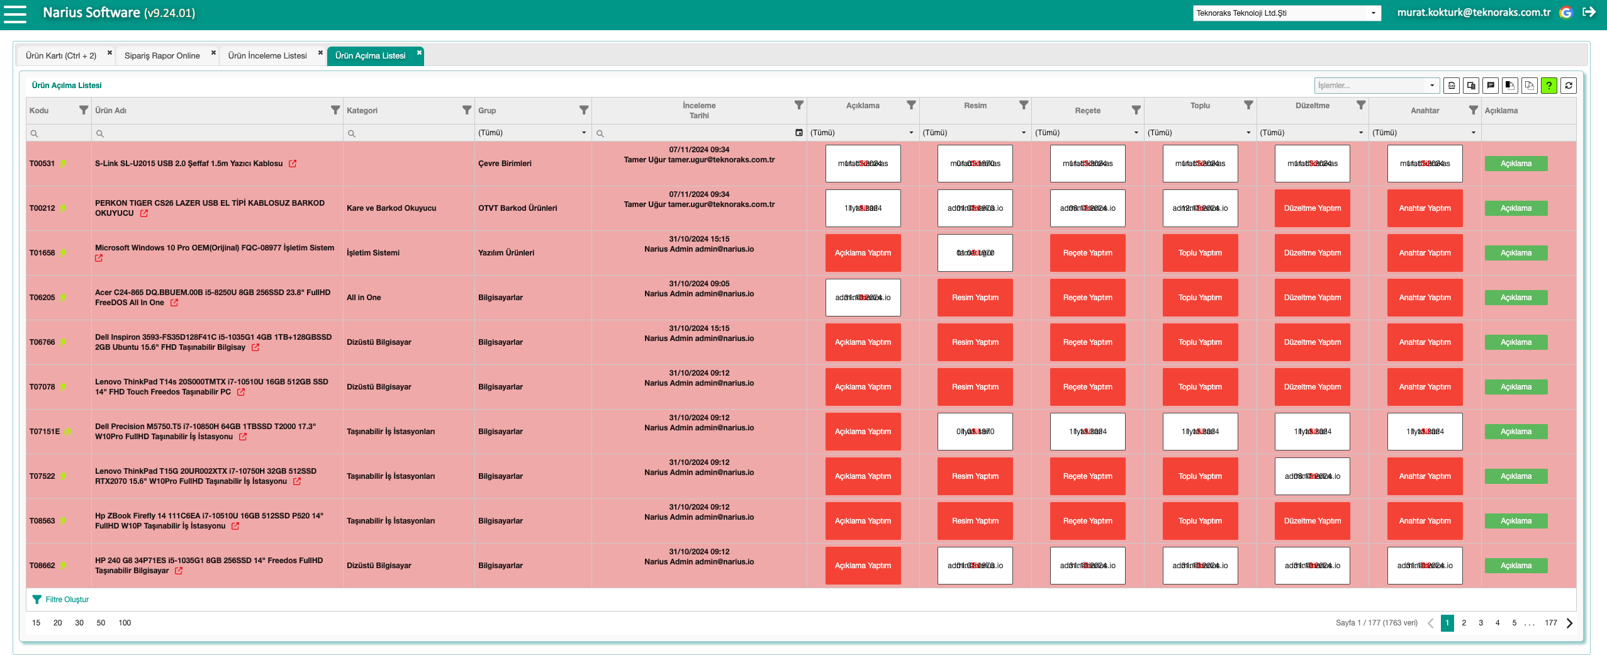This screenshot has width=1607, height=655.
Task: Switch to the Sipariş Rapor Online tab
Action: click(x=162, y=56)
